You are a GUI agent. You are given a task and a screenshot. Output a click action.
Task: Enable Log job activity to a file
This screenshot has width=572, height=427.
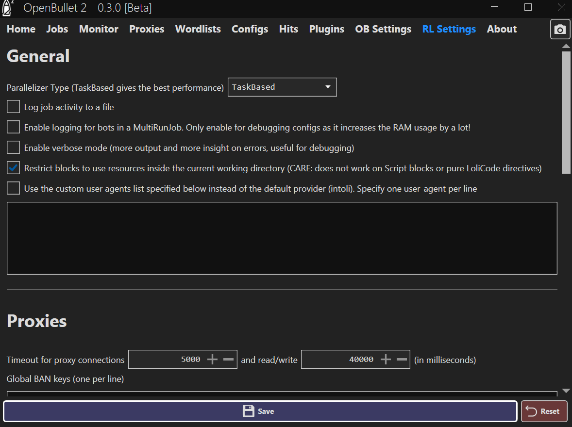pyautogui.click(x=14, y=107)
